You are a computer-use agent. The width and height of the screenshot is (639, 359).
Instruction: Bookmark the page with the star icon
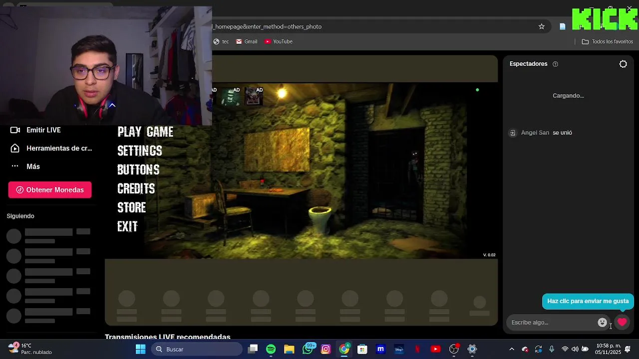542,26
